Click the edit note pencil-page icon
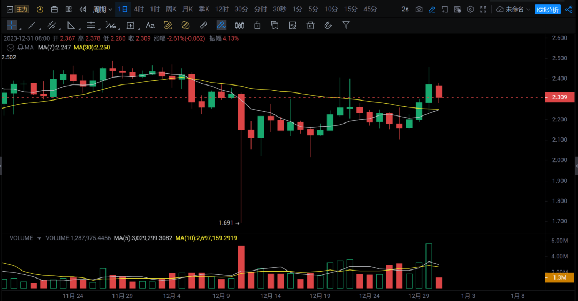This screenshot has height=301, width=578. click(293, 25)
